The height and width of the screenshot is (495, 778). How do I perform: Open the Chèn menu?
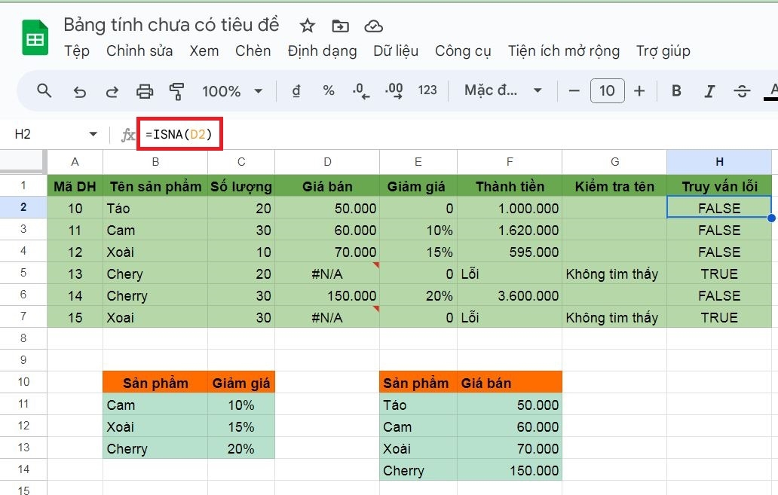[x=253, y=51]
